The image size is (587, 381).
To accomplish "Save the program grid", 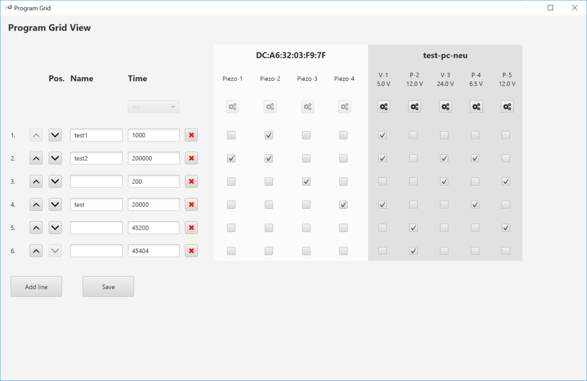I will point(108,286).
